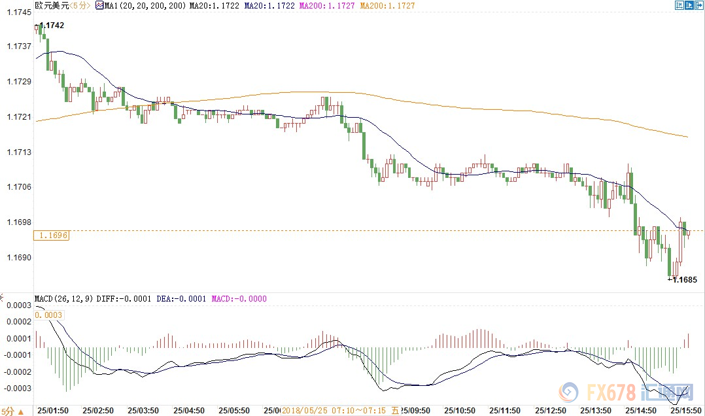
Task: Click the 25/15:50 time axis label
Action: tap(685, 411)
